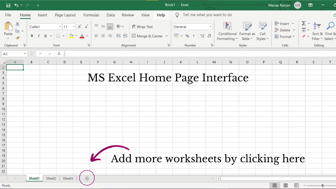Viewport: 336px width, 189px height.
Task: Apply the red Font Color swatch
Action: click(x=82, y=36)
